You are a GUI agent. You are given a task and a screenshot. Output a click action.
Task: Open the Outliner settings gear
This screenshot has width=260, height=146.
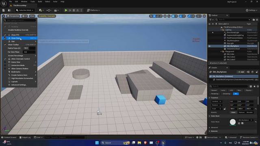[x=257, y=20]
